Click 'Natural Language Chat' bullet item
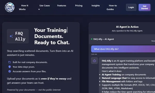Viewport: 155px width, 93px height. coord(128,78)
